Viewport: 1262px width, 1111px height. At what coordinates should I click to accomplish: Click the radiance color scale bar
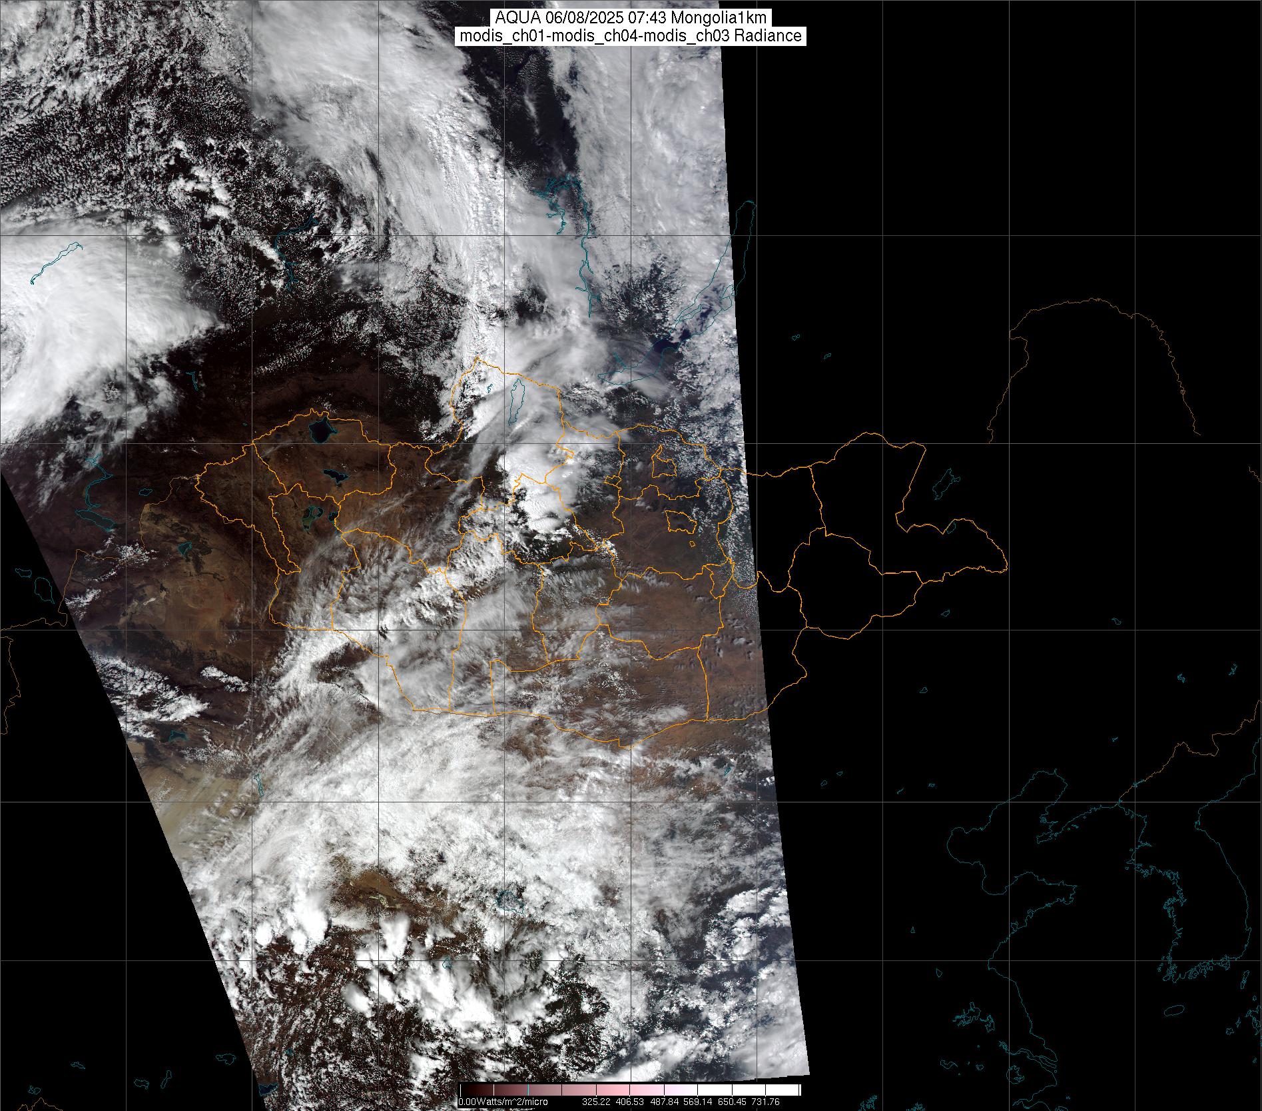point(630,1090)
